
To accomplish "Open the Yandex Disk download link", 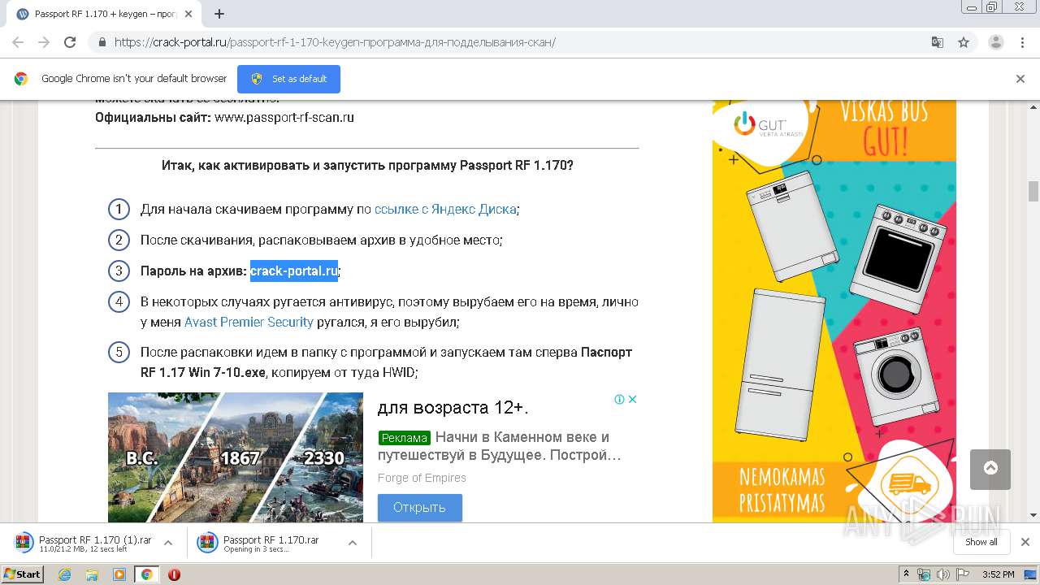I will (445, 209).
